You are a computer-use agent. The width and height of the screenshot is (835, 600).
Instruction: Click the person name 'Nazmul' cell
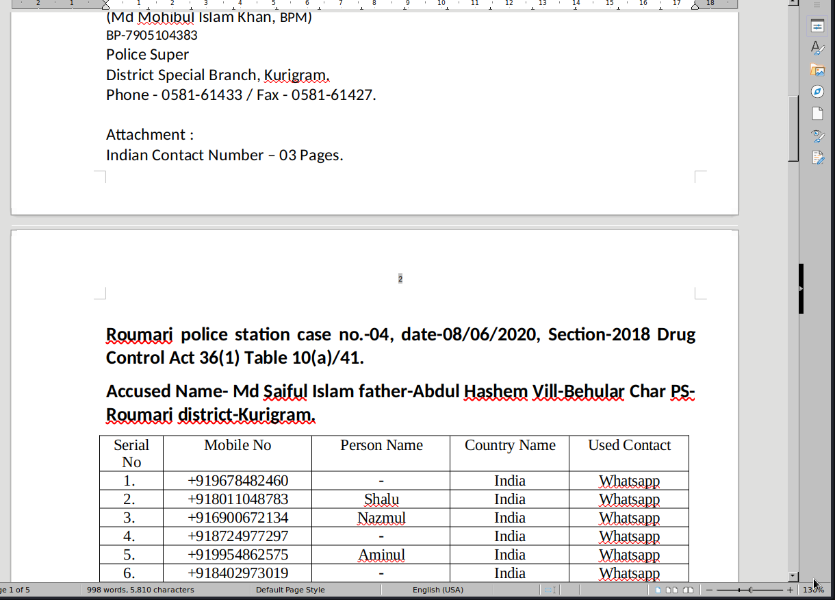click(x=381, y=518)
